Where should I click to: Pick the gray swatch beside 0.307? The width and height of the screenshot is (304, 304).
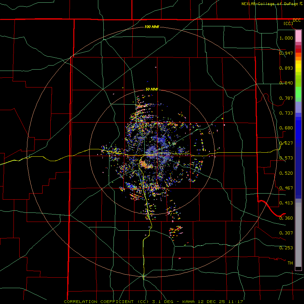tap(298, 235)
